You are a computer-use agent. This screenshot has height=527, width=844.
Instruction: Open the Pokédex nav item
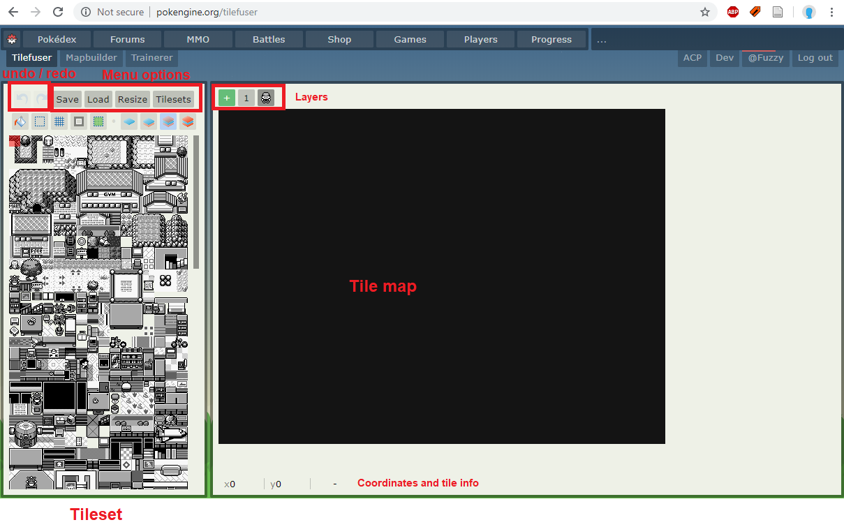(57, 39)
